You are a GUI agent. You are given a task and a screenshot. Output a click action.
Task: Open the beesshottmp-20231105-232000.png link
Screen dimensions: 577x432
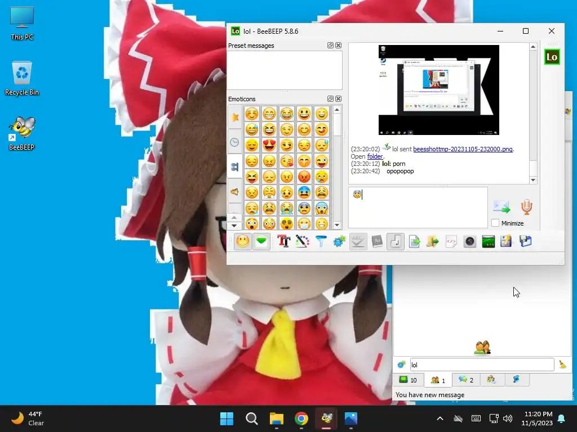[463, 148]
